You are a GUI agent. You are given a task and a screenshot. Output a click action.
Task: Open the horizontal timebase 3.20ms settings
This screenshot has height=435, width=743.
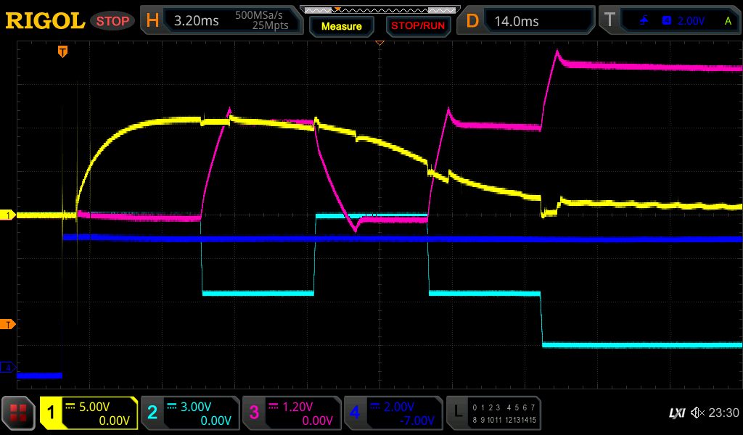point(223,21)
